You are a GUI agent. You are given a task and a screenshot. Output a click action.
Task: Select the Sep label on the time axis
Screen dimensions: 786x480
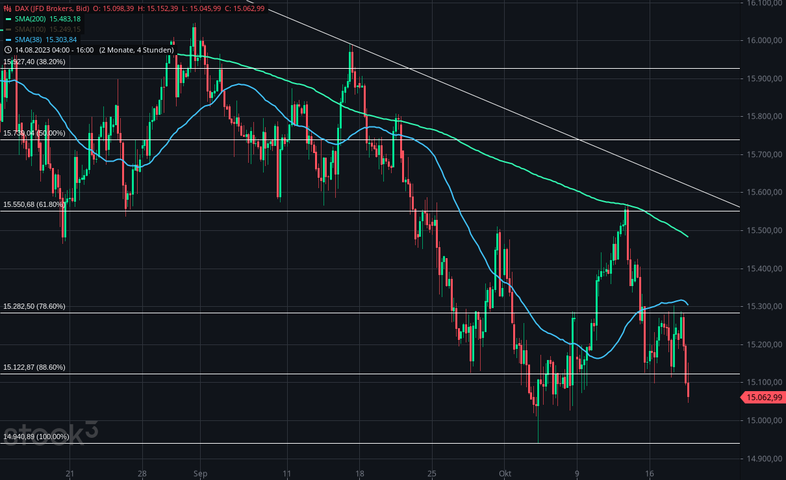coord(200,474)
